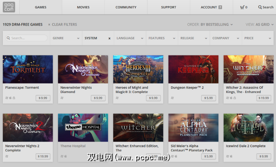Click the Theme Hospital title text
This screenshot has height=167, width=276.
[73, 146]
